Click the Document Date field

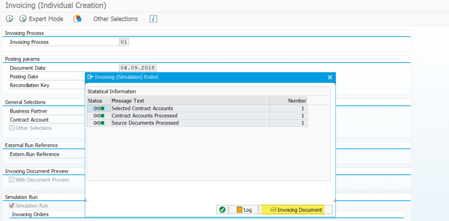pyautogui.click(x=137, y=68)
